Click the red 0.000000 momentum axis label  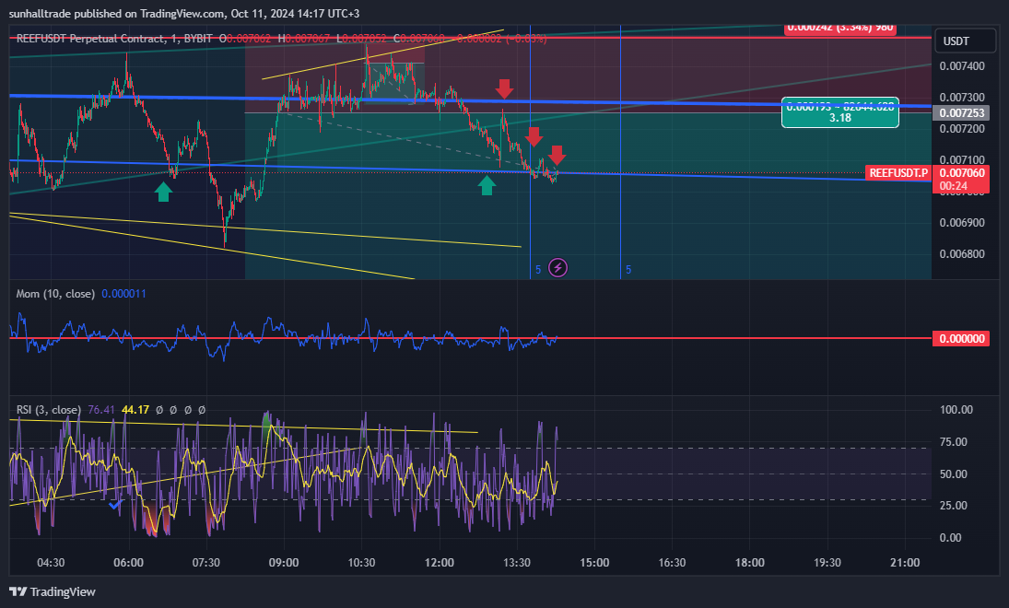(x=961, y=338)
